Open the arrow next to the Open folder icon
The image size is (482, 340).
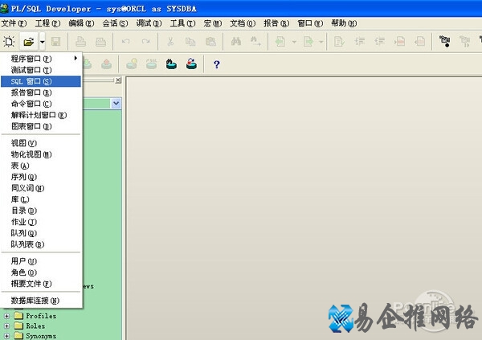click(42, 41)
